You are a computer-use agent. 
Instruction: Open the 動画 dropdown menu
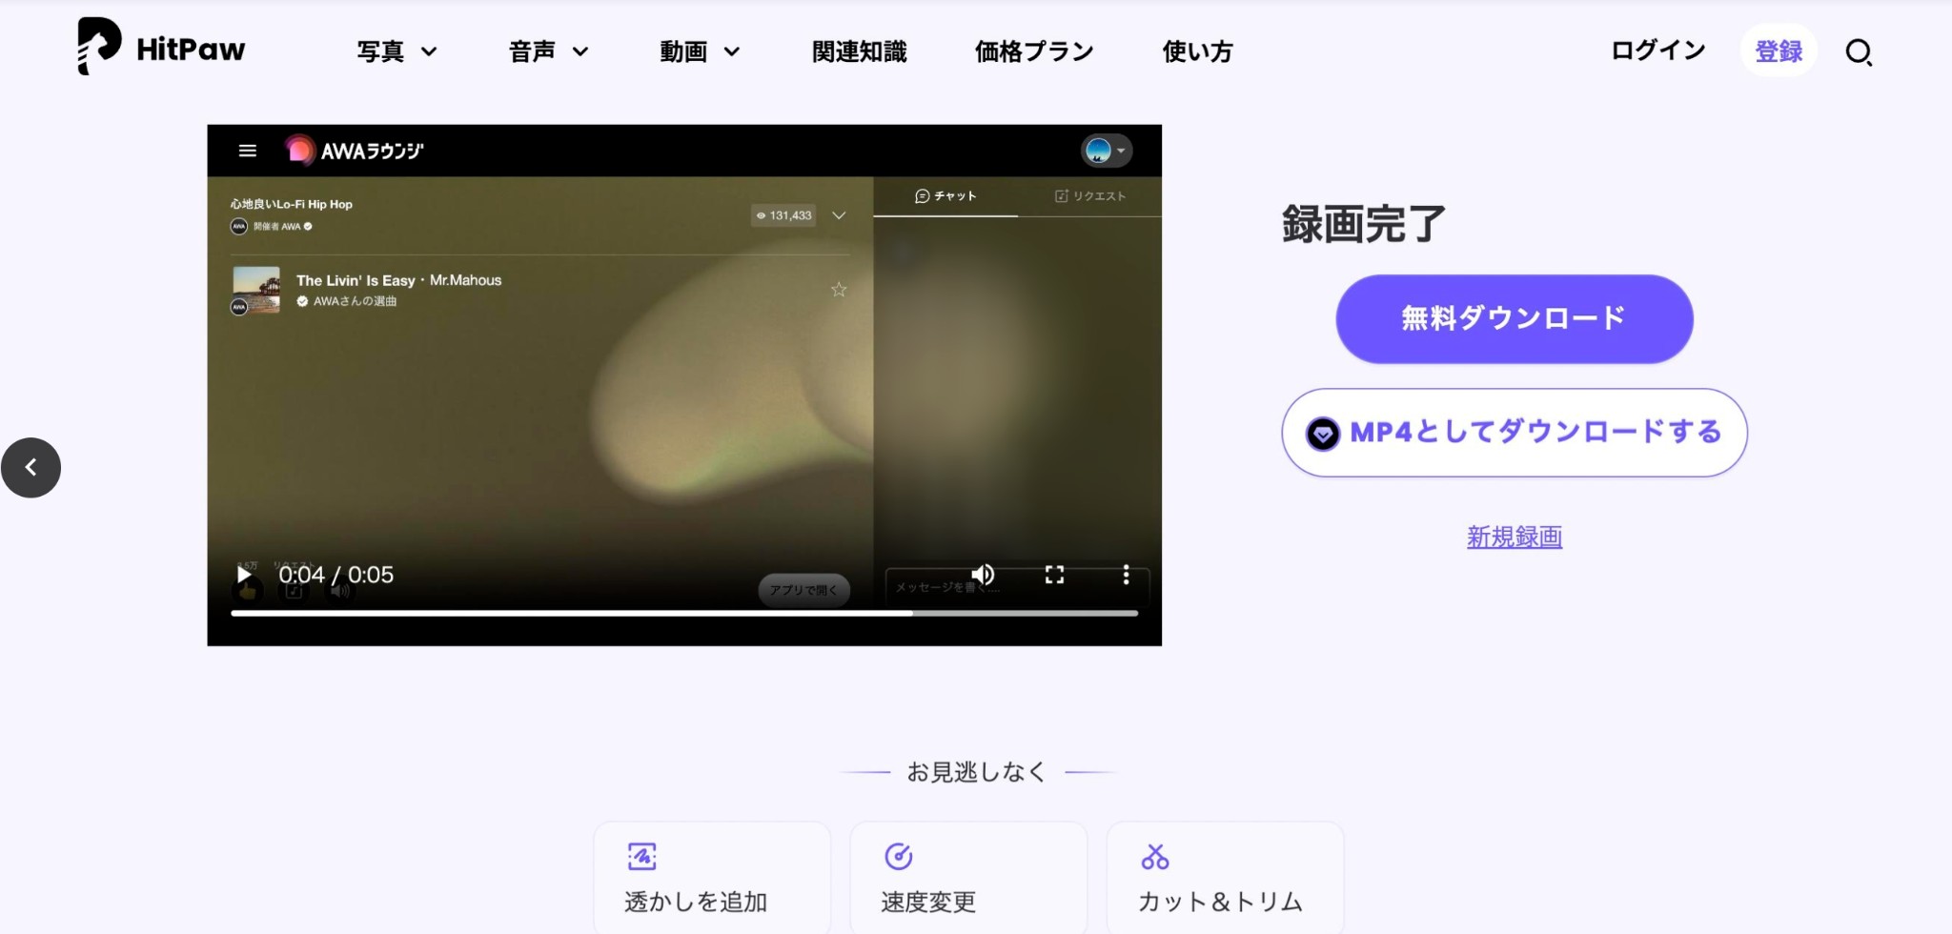coord(700,51)
